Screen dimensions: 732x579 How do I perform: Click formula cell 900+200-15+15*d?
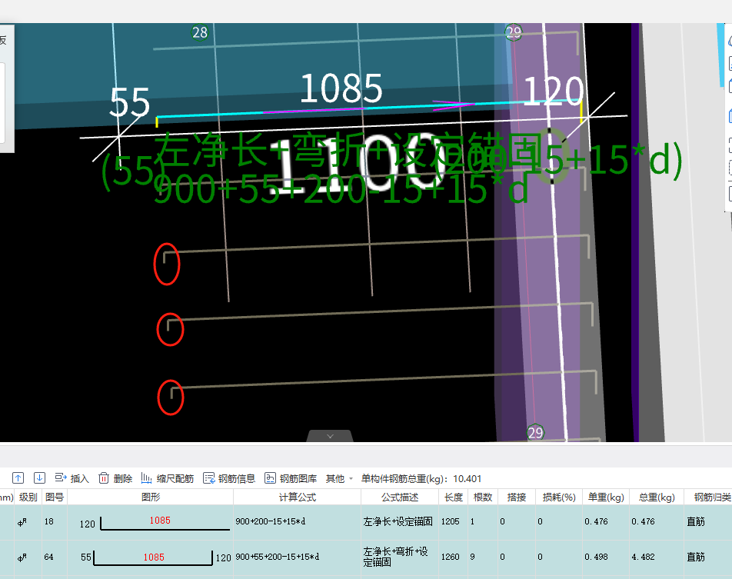click(x=297, y=521)
